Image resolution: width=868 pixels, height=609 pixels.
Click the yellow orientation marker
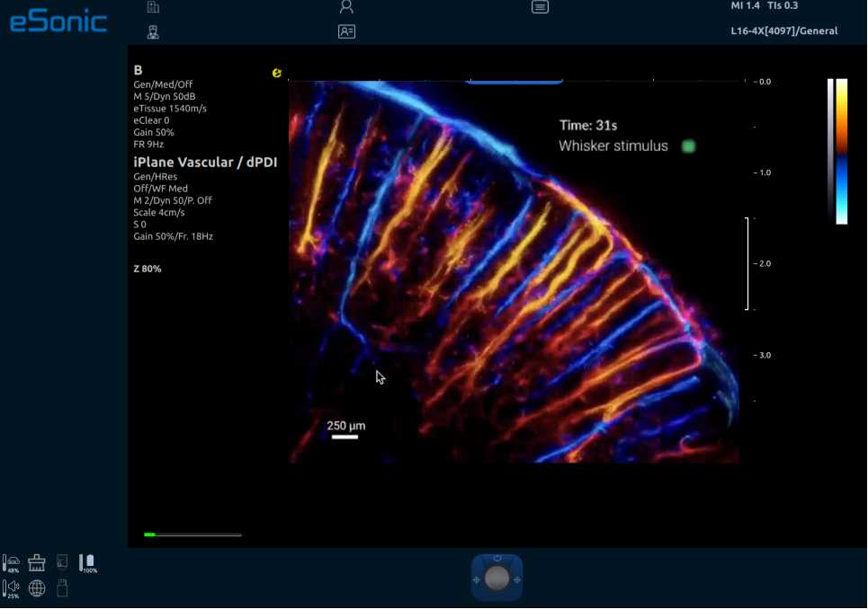277,73
